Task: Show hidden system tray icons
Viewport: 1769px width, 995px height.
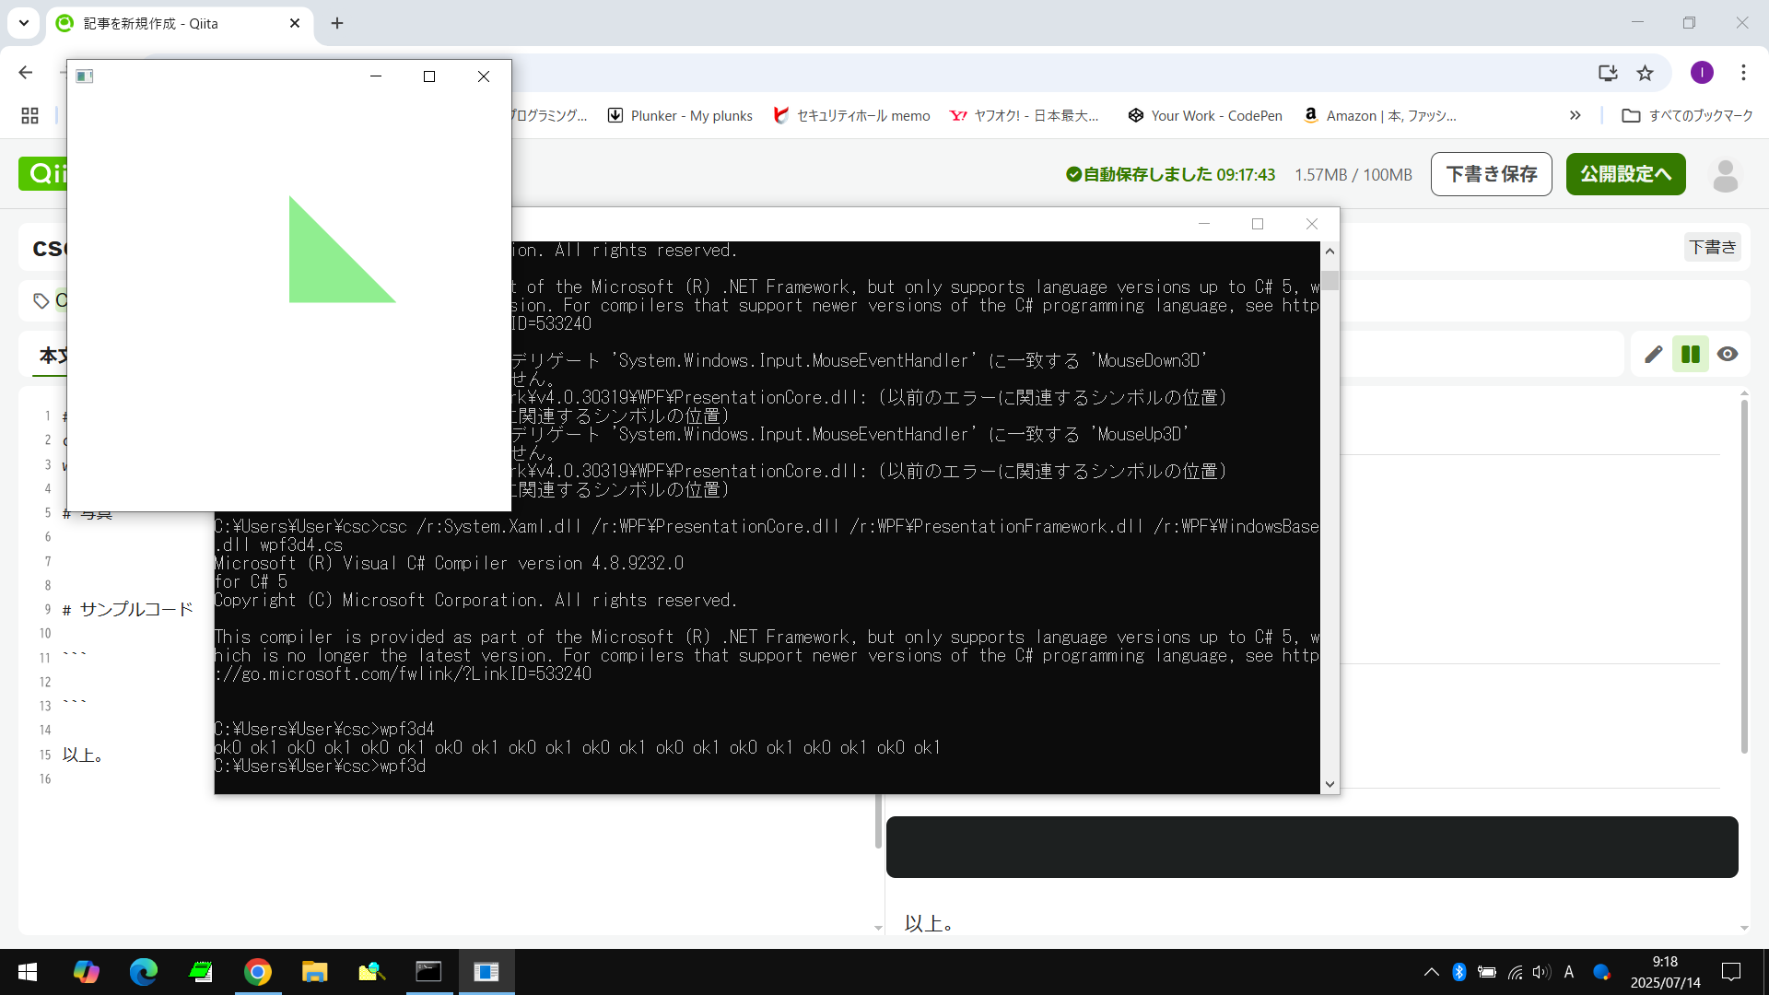Action: 1431,972
